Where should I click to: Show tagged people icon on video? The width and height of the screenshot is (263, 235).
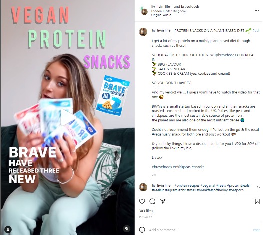point(8,229)
